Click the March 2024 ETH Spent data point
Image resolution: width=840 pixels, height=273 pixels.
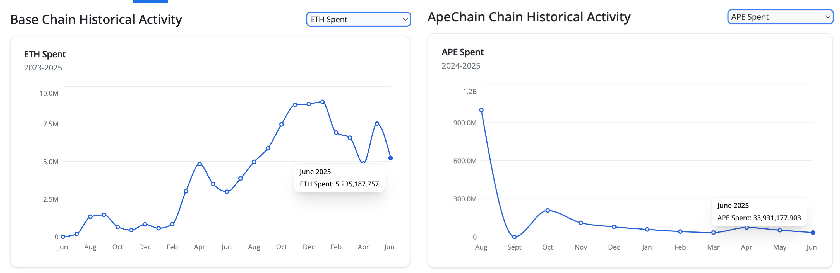click(x=186, y=191)
